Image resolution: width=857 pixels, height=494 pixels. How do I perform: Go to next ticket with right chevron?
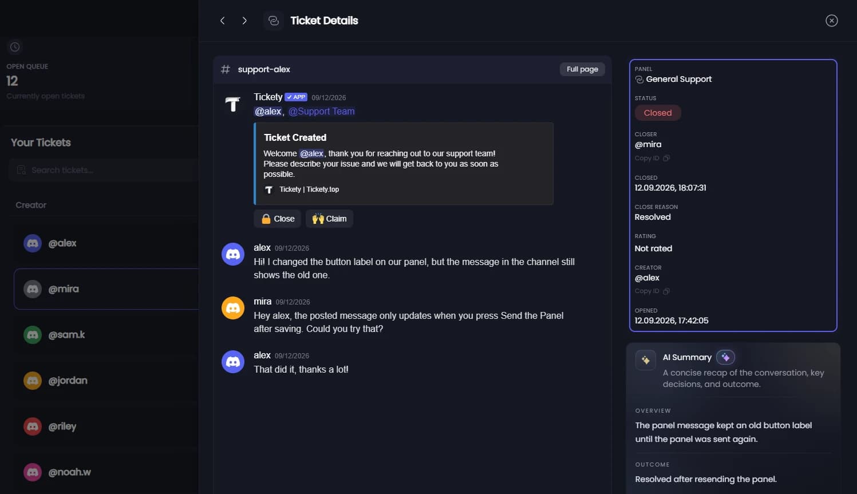[x=244, y=21]
